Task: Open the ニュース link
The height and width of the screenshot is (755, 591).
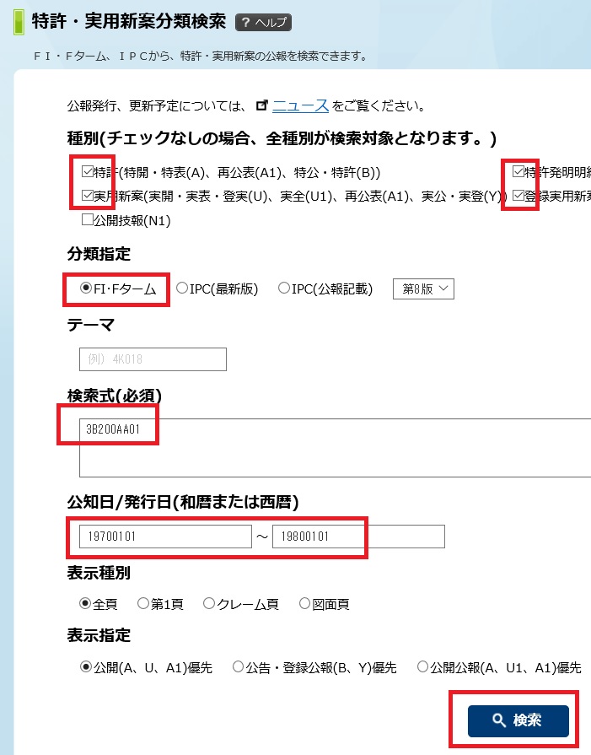Action: (300, 105)
